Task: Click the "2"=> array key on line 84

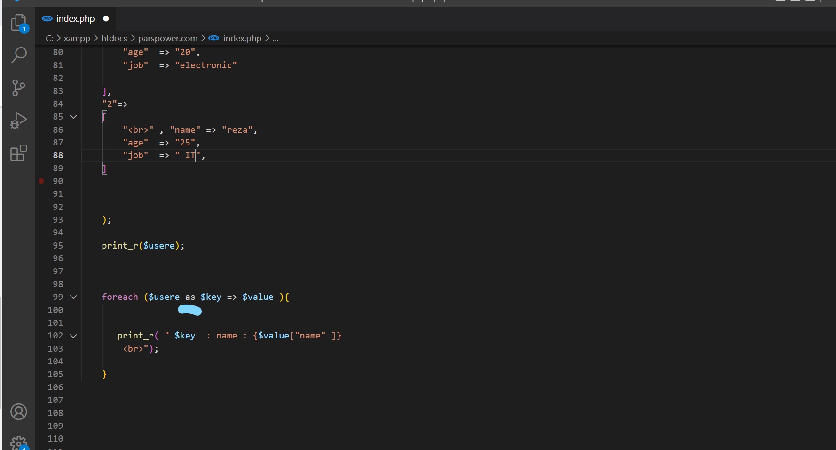Action: click(115, 104)
